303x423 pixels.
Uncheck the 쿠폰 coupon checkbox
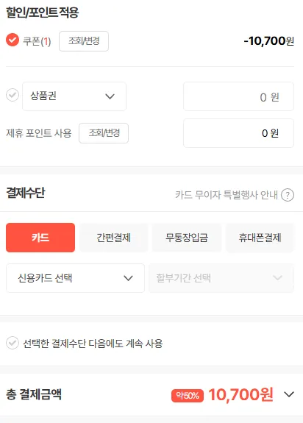pos(13,40)
